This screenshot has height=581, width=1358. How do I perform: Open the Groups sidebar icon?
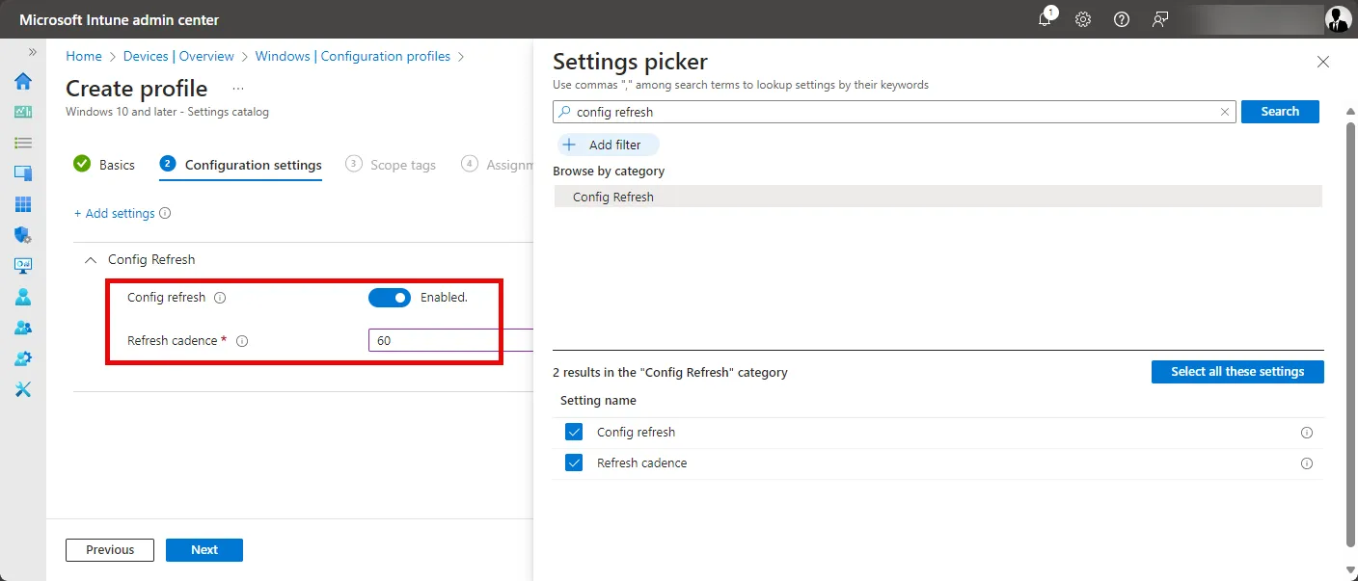[x=23, y=328]
